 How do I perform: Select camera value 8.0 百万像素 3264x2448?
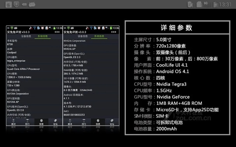[78, 90]
